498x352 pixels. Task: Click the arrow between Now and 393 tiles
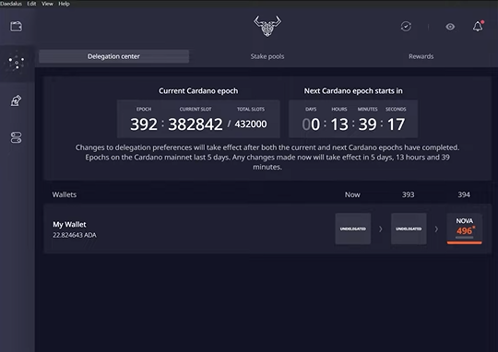381,229
